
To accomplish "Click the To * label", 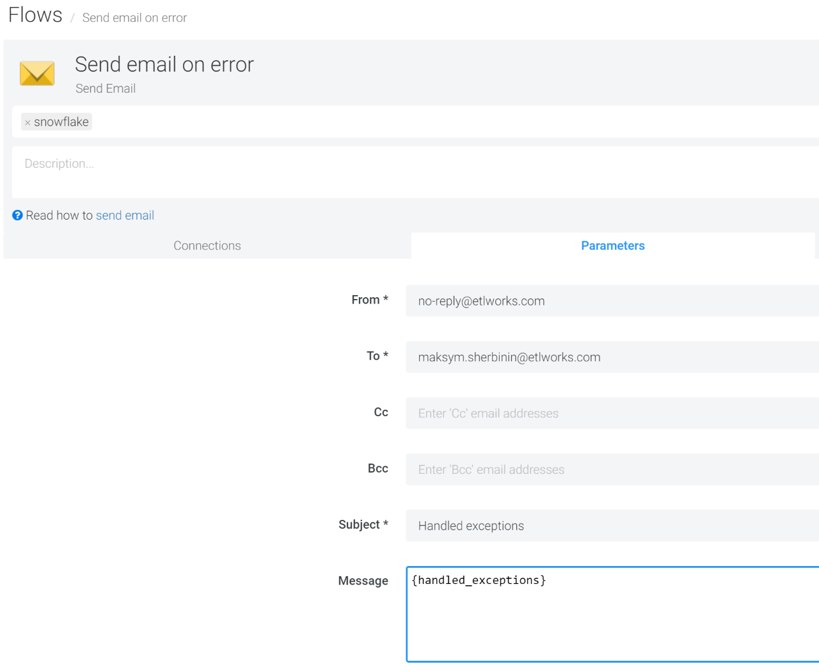I will 378,356.
